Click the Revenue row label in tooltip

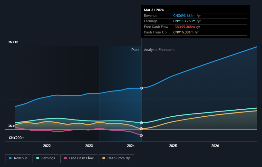point(151,16)
